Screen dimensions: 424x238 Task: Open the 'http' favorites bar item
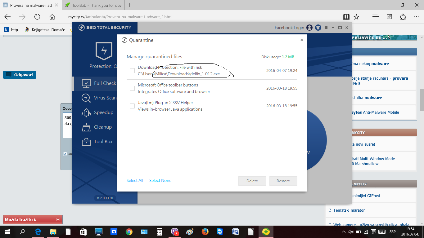point(11,30)
